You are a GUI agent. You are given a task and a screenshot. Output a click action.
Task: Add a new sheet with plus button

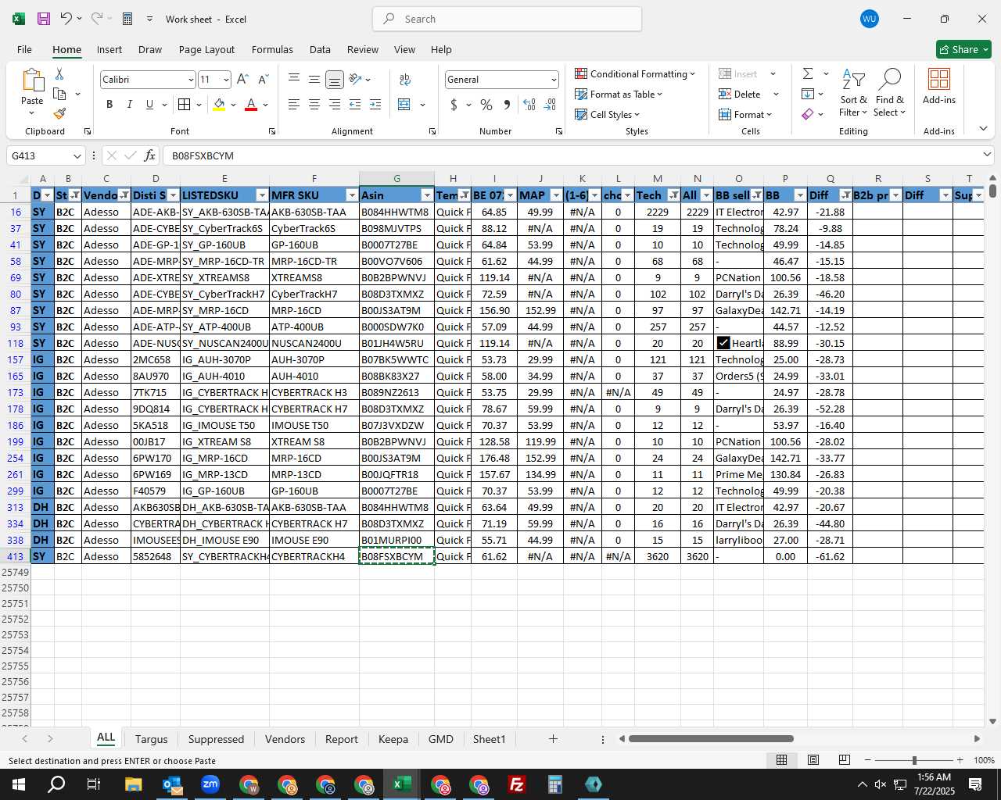click(553, 739)
